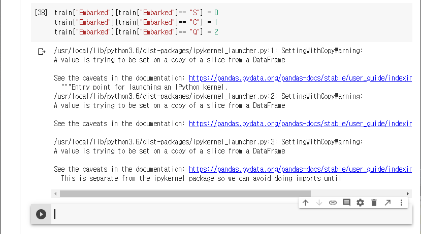Mirror cell in tab diagonal arrow icon
Image resolution: width=421 pixels, height=234 pixels.
click(387, 203)
